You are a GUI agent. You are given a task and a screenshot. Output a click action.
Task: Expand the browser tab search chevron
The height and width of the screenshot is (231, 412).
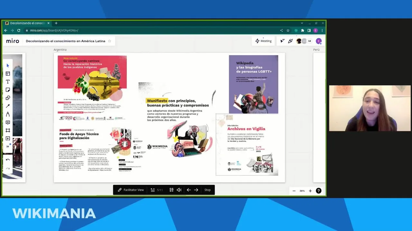[x=302, y=23]
